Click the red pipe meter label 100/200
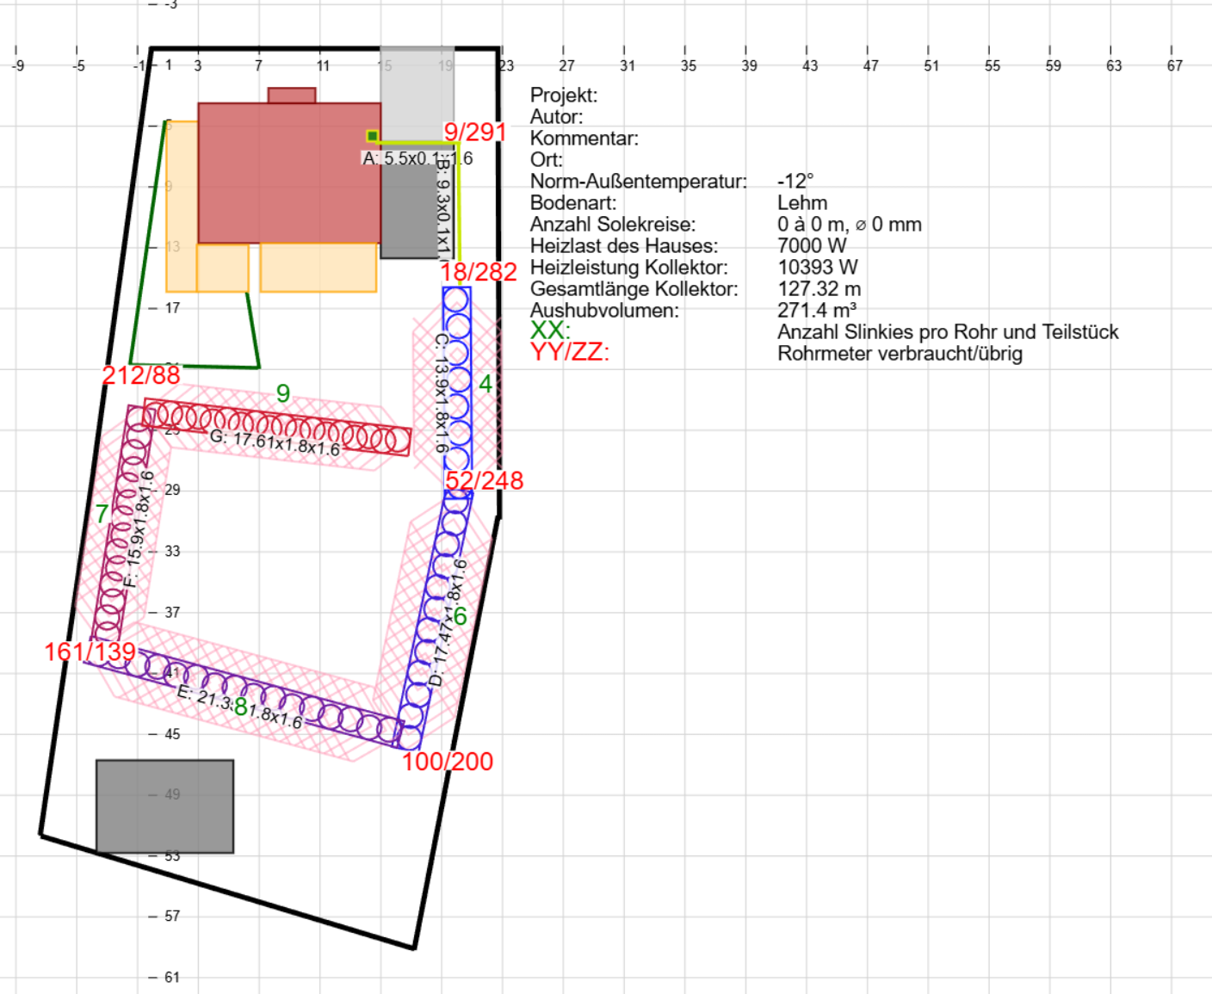Image resolution: width=1212 pixels, height=994 pixels. [x=448, y=762]
